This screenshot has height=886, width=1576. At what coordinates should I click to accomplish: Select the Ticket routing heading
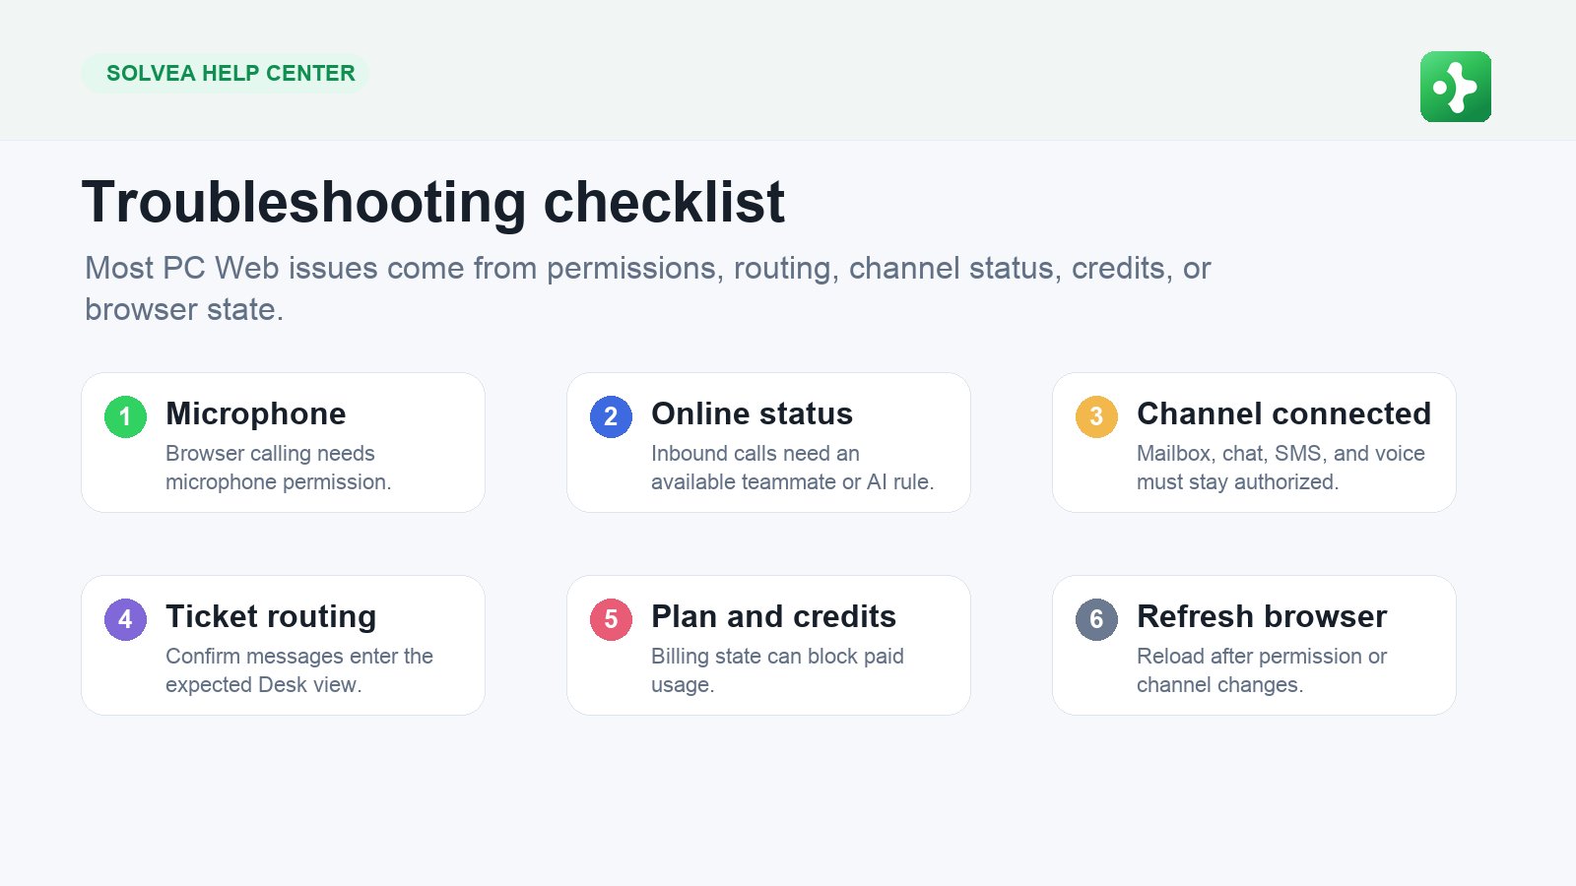271,617
